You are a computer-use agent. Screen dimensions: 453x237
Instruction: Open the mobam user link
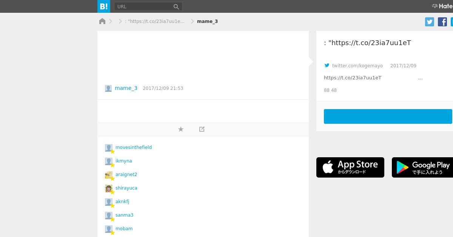click(x=124, y=229)
